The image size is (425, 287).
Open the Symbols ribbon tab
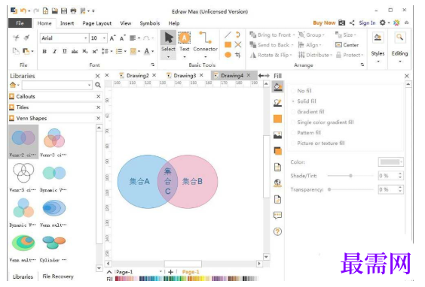click(x=150, y=23)
